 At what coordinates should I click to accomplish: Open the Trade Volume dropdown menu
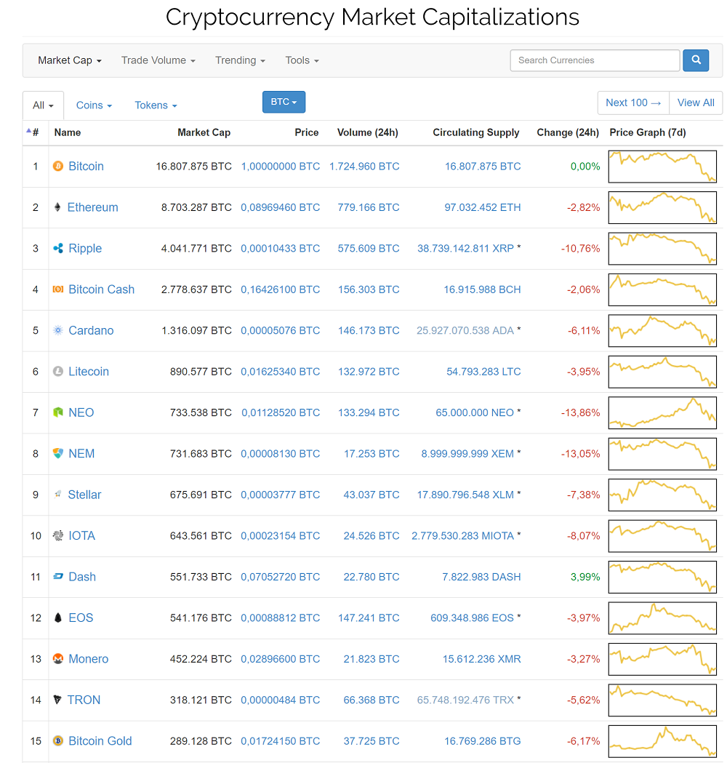tap(158, 60)
